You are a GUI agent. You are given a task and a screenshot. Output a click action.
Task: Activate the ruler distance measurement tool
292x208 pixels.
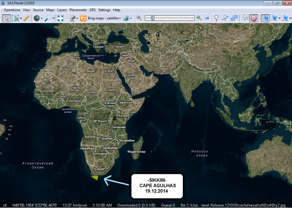pos(26,18)
